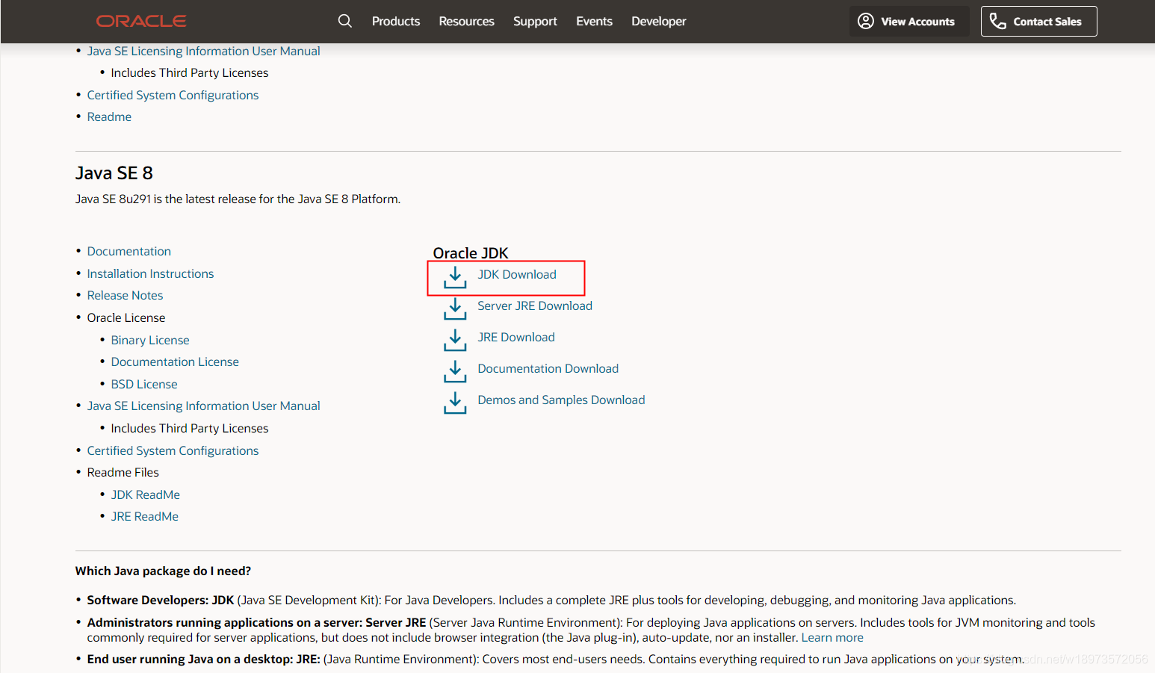Click the 'Readme Files' list item text
Screen dimensions: 1155x673
coord(123,472)
